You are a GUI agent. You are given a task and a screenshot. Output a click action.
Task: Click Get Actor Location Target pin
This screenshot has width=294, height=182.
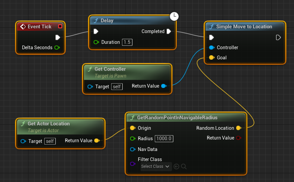click(x=23, y=141)
